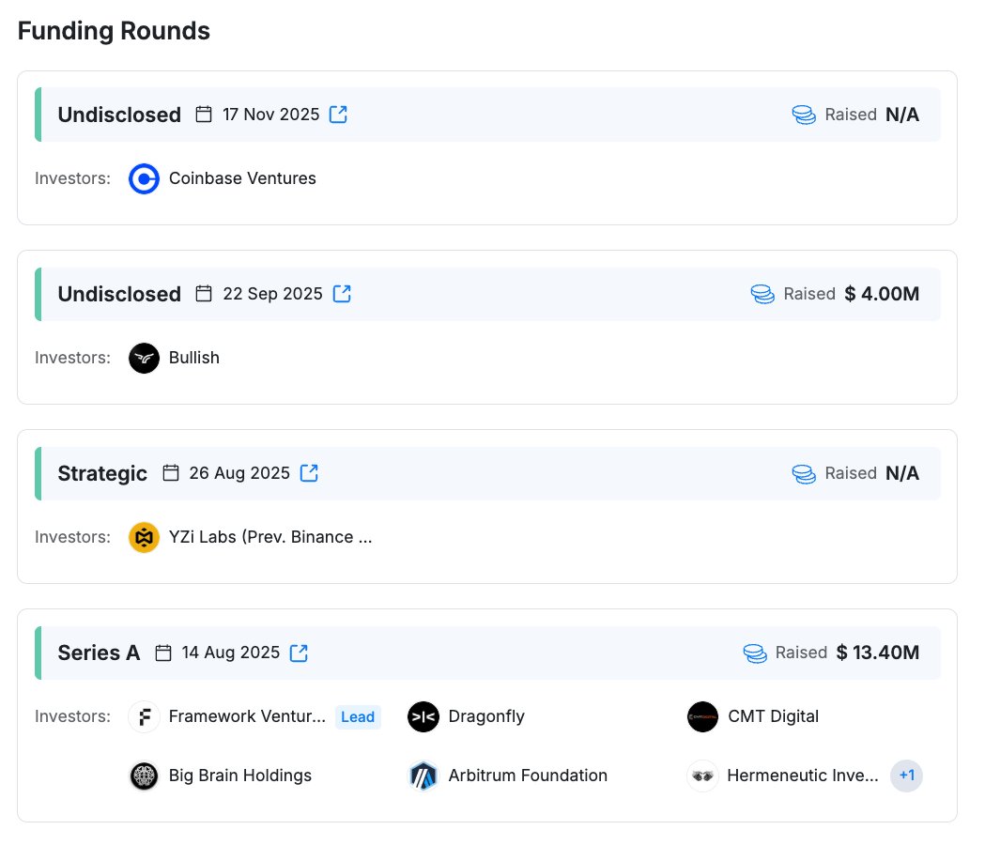Image resolution: width=985 pixels, height=845 pixels.
Task: Open Bullish investor link
Action: pos(194,358)
